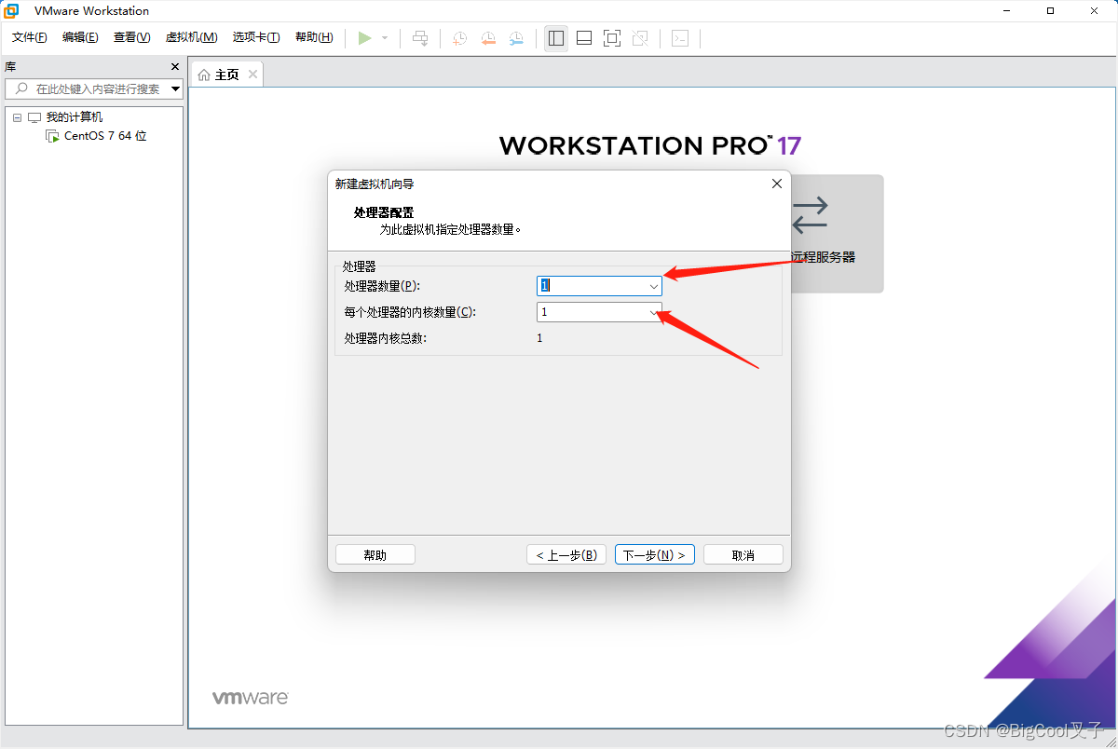
Task: Open the snapshot manager wrench icon
Action: pos(516,38)
